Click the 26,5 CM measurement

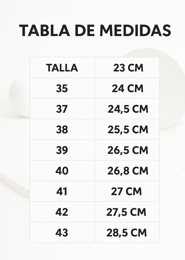[128, 150]
